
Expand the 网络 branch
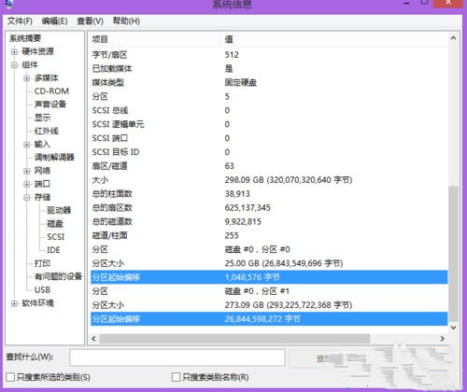coord(27,171)
